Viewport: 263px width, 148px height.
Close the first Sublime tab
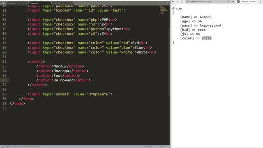[x=25, y=3]
